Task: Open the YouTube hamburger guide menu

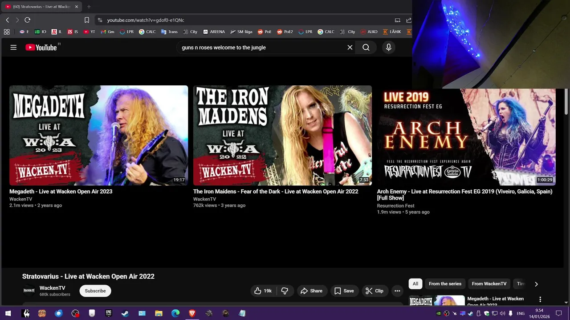Action: click(x=13, y=48)
